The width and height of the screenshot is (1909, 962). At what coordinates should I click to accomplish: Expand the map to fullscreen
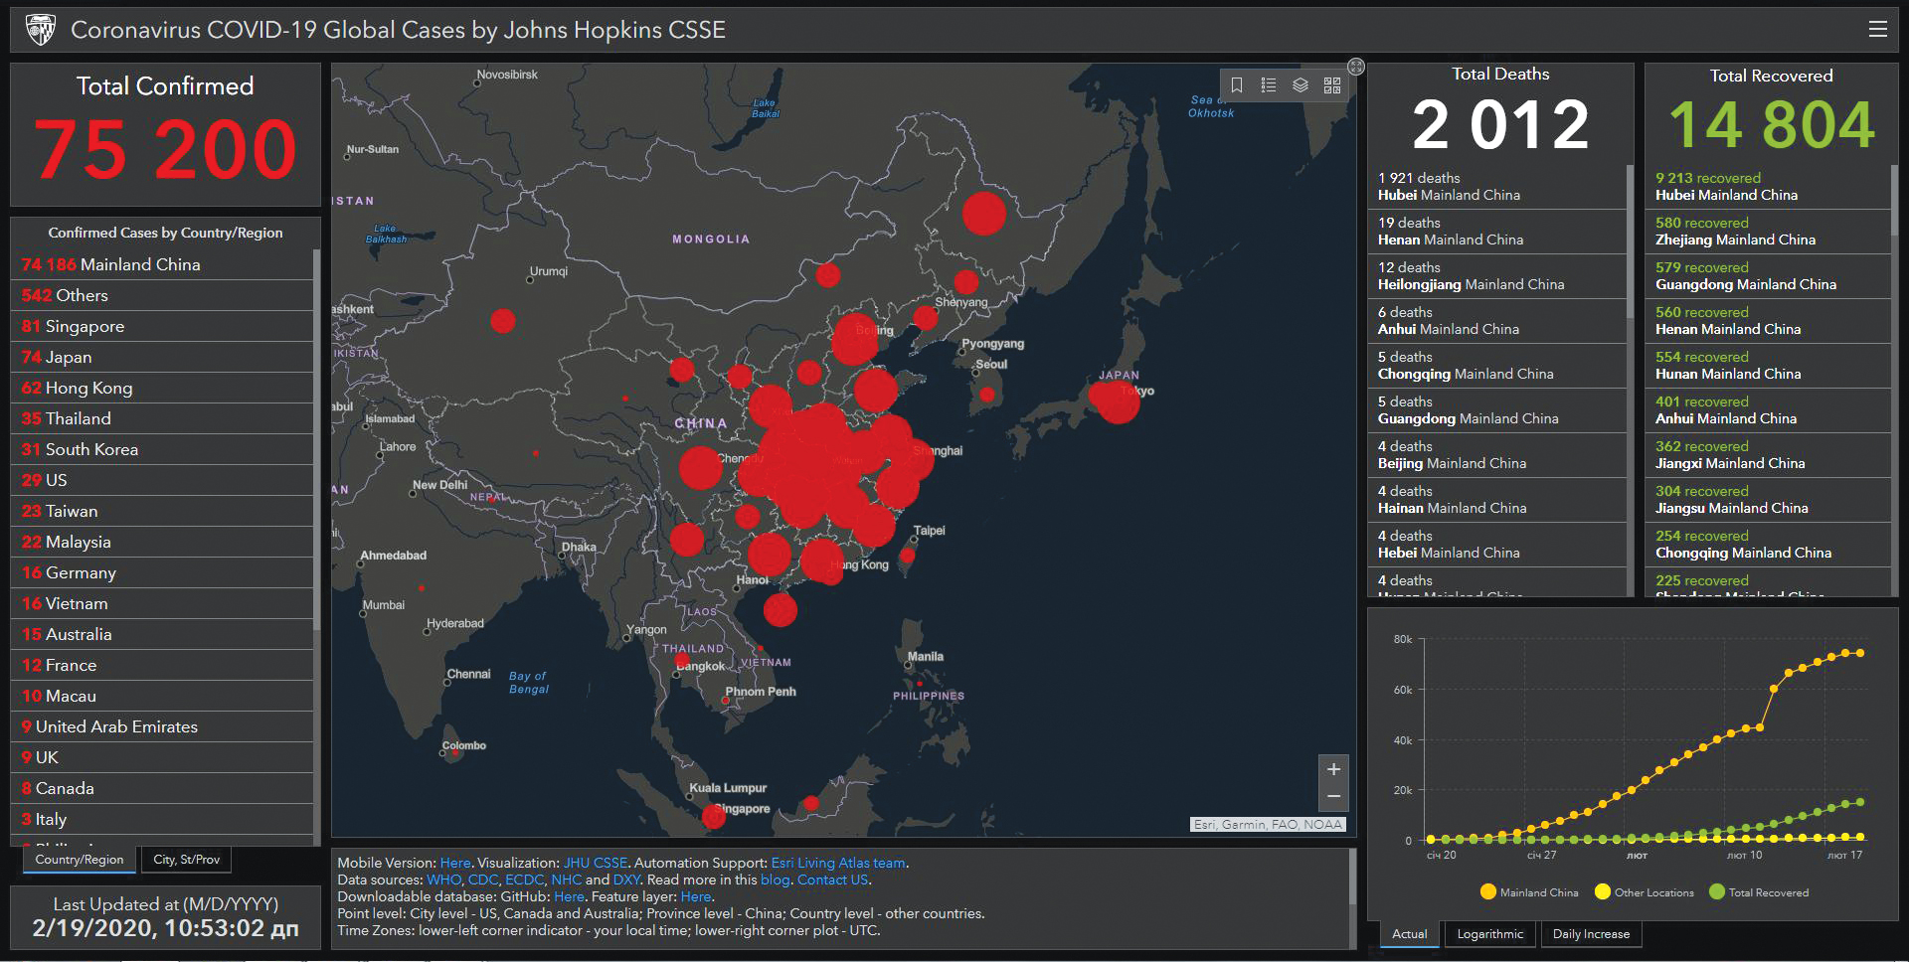pos(1356,67)
